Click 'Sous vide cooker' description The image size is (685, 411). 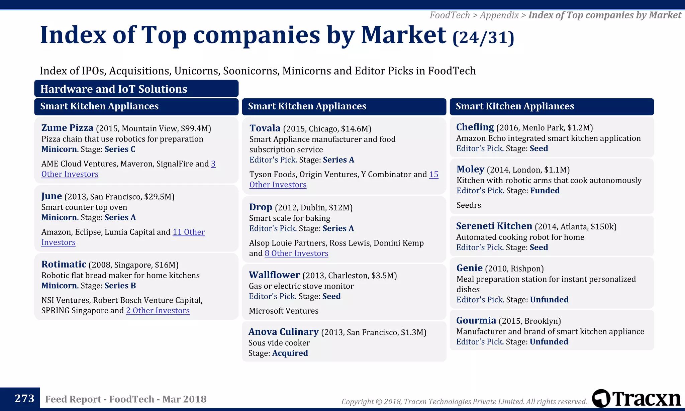tap(279, 343)
